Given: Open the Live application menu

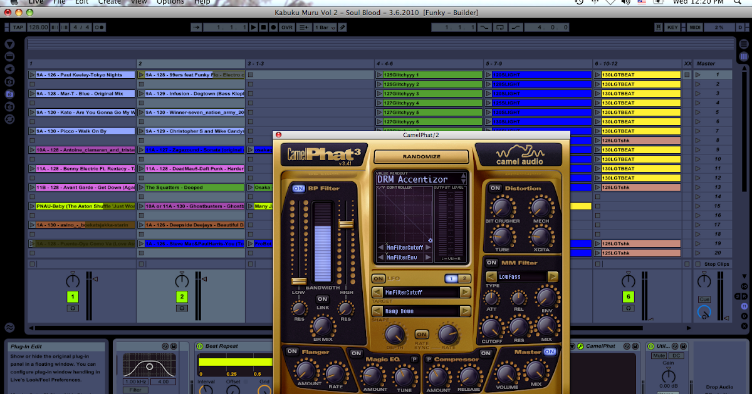Looking at the screenshot, I should [x=36, y=3].
